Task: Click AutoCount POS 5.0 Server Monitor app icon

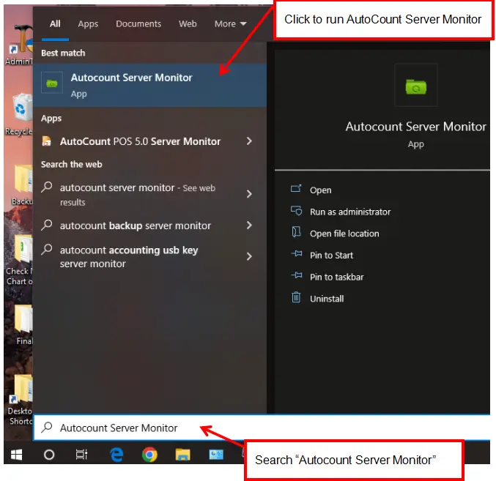Action: click(x=46, y=141)
